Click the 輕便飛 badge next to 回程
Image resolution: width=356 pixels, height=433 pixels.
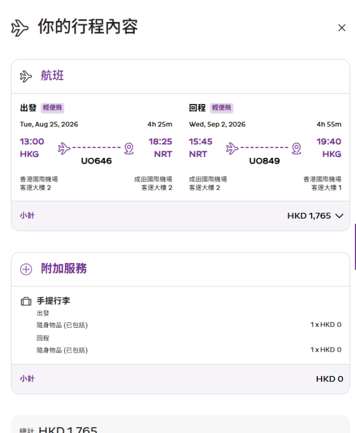(221, 108)
